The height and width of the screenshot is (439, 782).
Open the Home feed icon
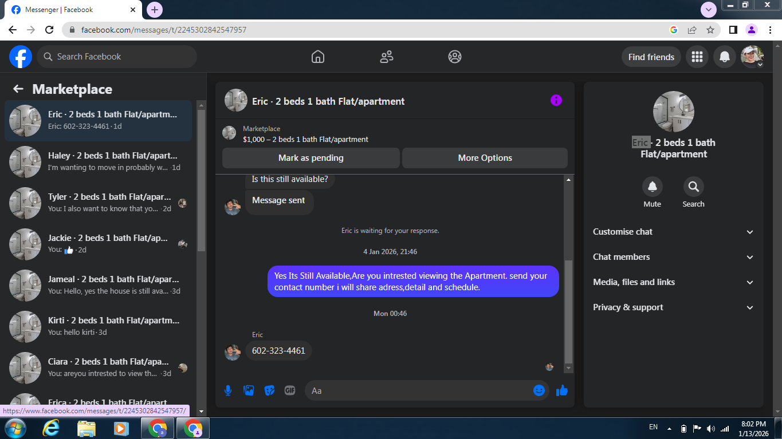point(317,57)
